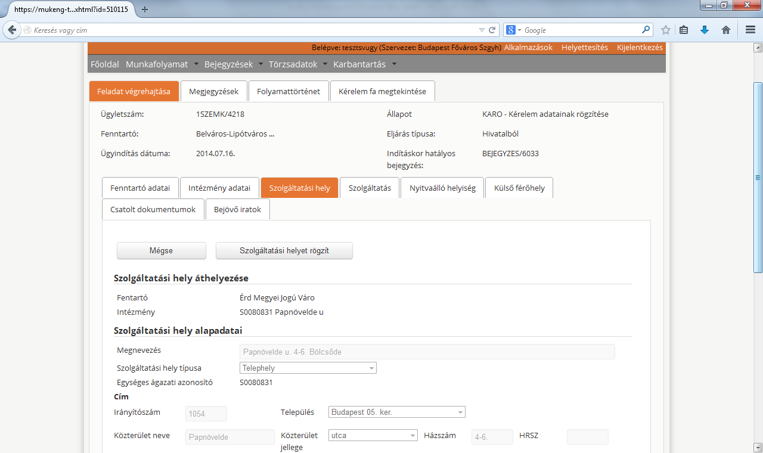Expand the Munkafolyamat menu
Viewport: 763px width, 453px height.
click(161, 64)
